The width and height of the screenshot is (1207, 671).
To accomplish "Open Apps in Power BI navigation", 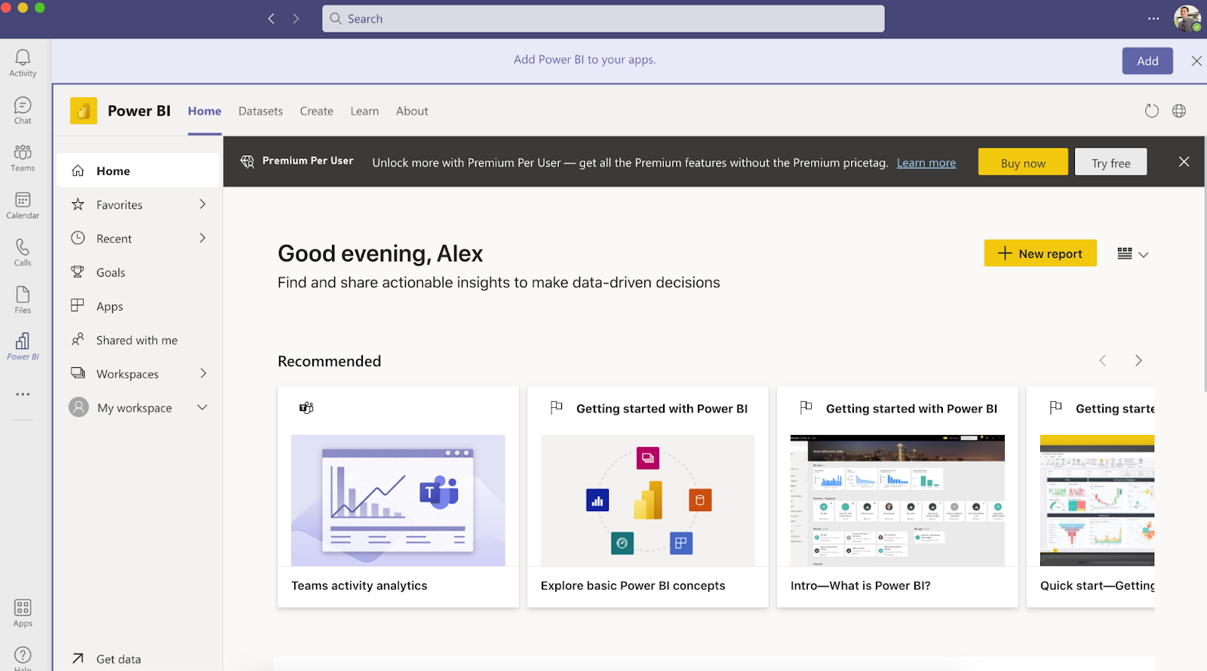I will pyautogui.click(x=138, y=306).
